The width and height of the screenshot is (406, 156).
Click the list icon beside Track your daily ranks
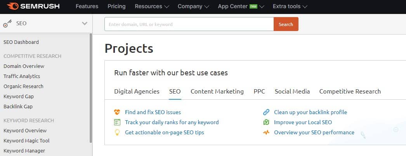click(117, 122)
